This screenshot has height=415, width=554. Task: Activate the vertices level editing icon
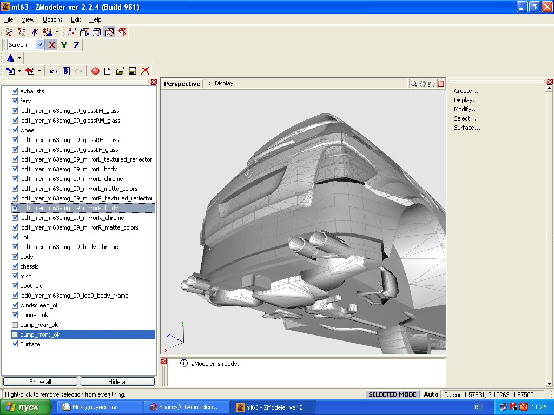click(71, 32)
